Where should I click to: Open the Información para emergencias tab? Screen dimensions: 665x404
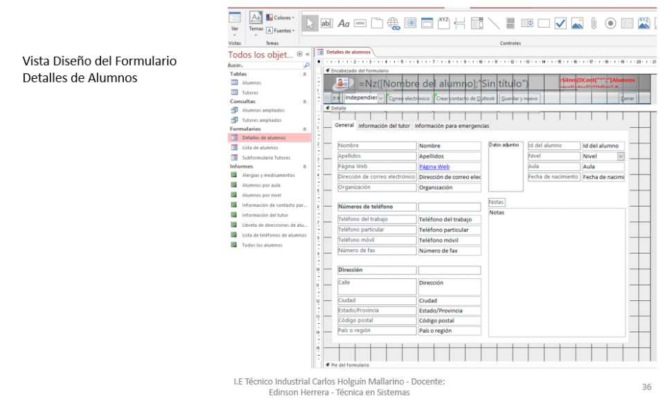click(452, 126)
